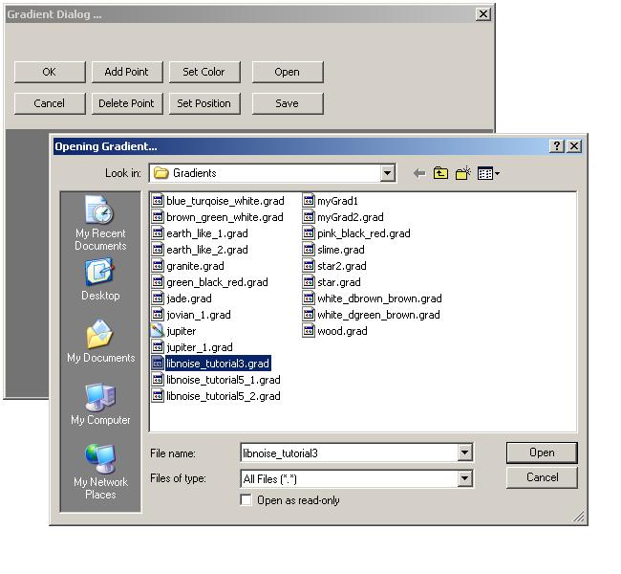This screenshot has width=621, height=574.
Task: Click icon of jade.grad file
Action: [158, 298]
